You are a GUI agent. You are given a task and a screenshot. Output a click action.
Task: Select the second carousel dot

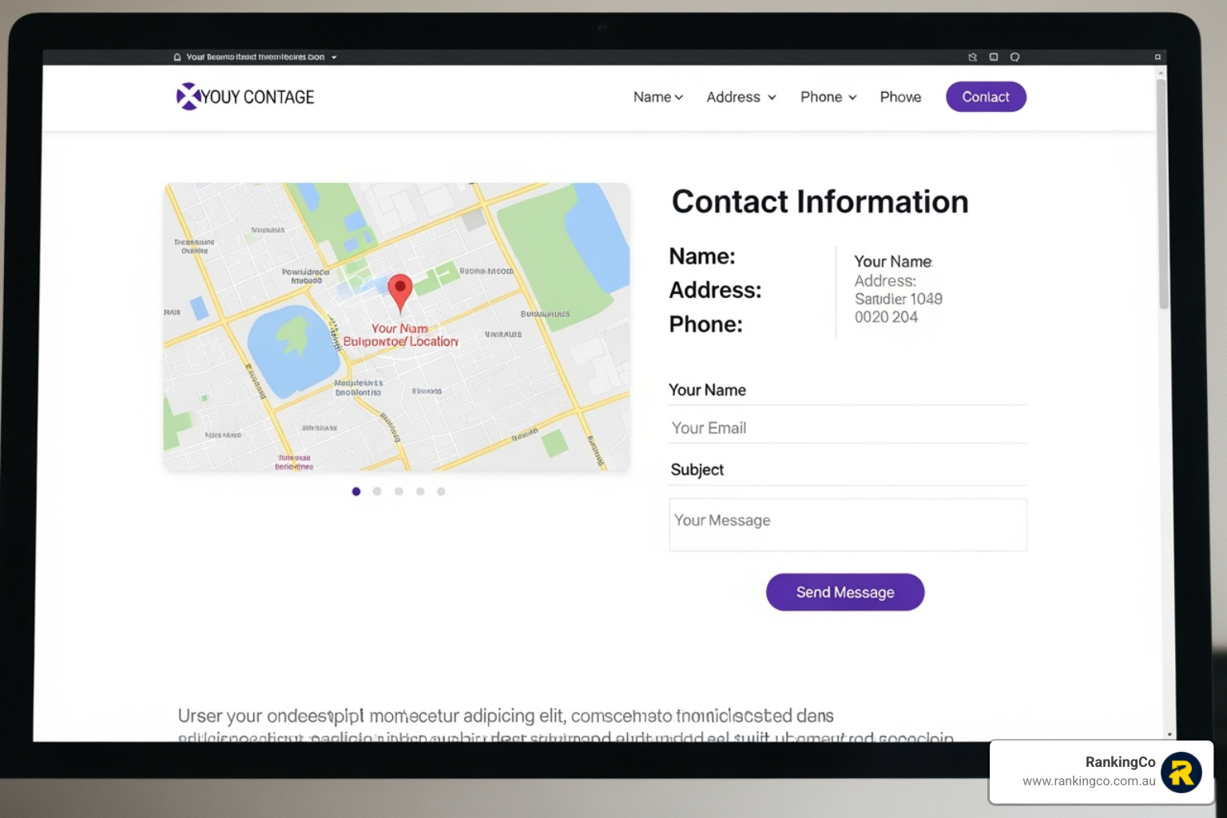377,491
